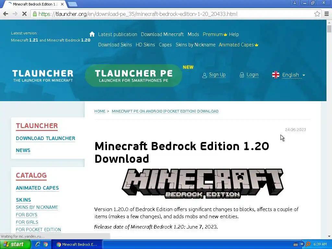Click the orange magnifier tray icon
The image size is (332, 249).
tap(308, 244)
